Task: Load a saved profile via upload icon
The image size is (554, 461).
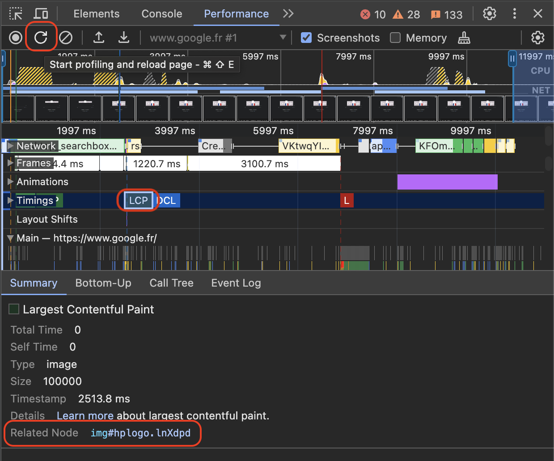Action: 99,38
